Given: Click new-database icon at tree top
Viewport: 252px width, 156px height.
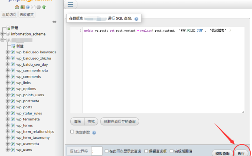Looking at the screenshot, I should [8, 28].
